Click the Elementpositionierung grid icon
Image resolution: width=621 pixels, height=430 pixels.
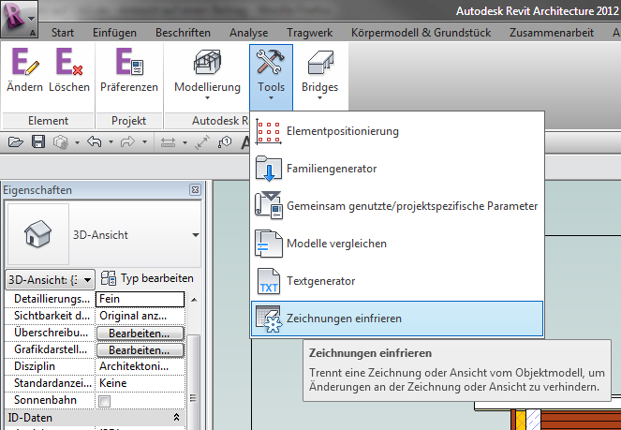269,131
